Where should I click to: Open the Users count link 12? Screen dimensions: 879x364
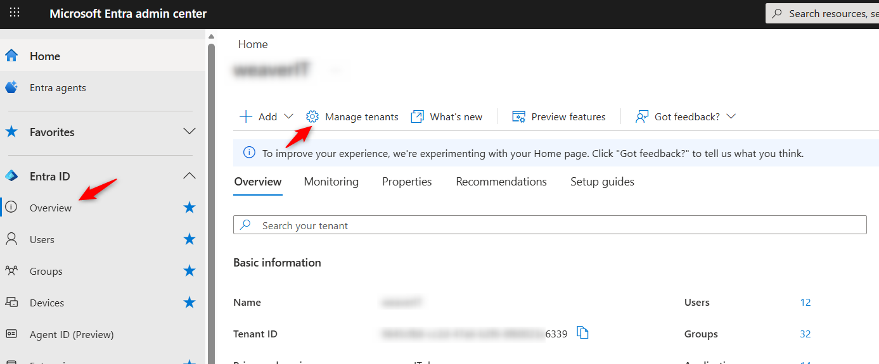pyautogui.click(x=805, y=303)
